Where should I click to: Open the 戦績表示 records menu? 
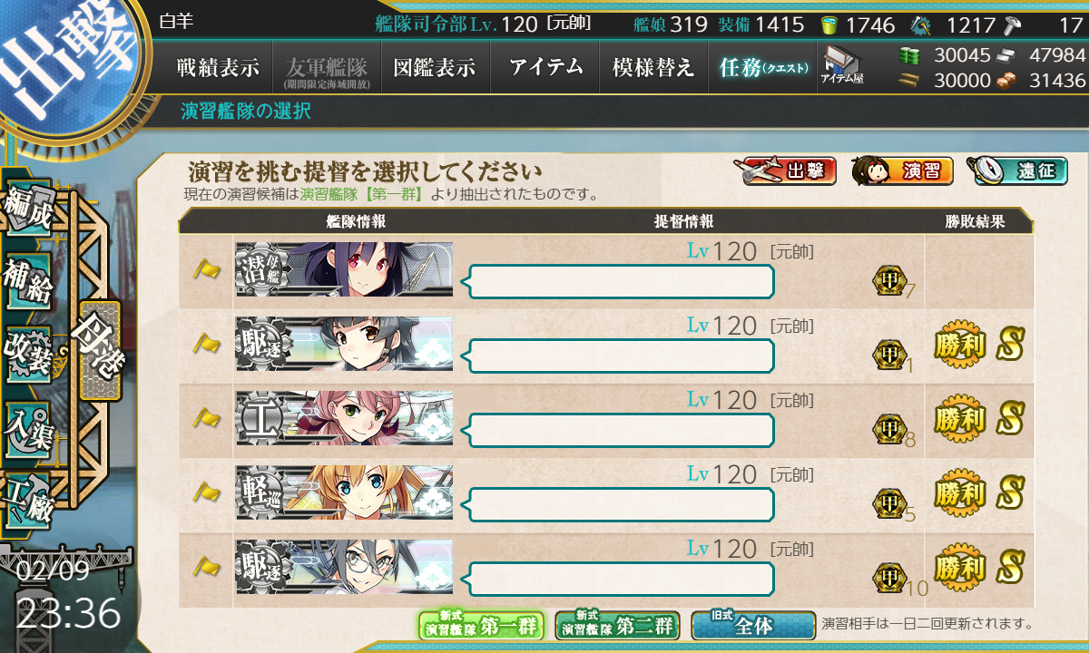(x=218, y=67)
